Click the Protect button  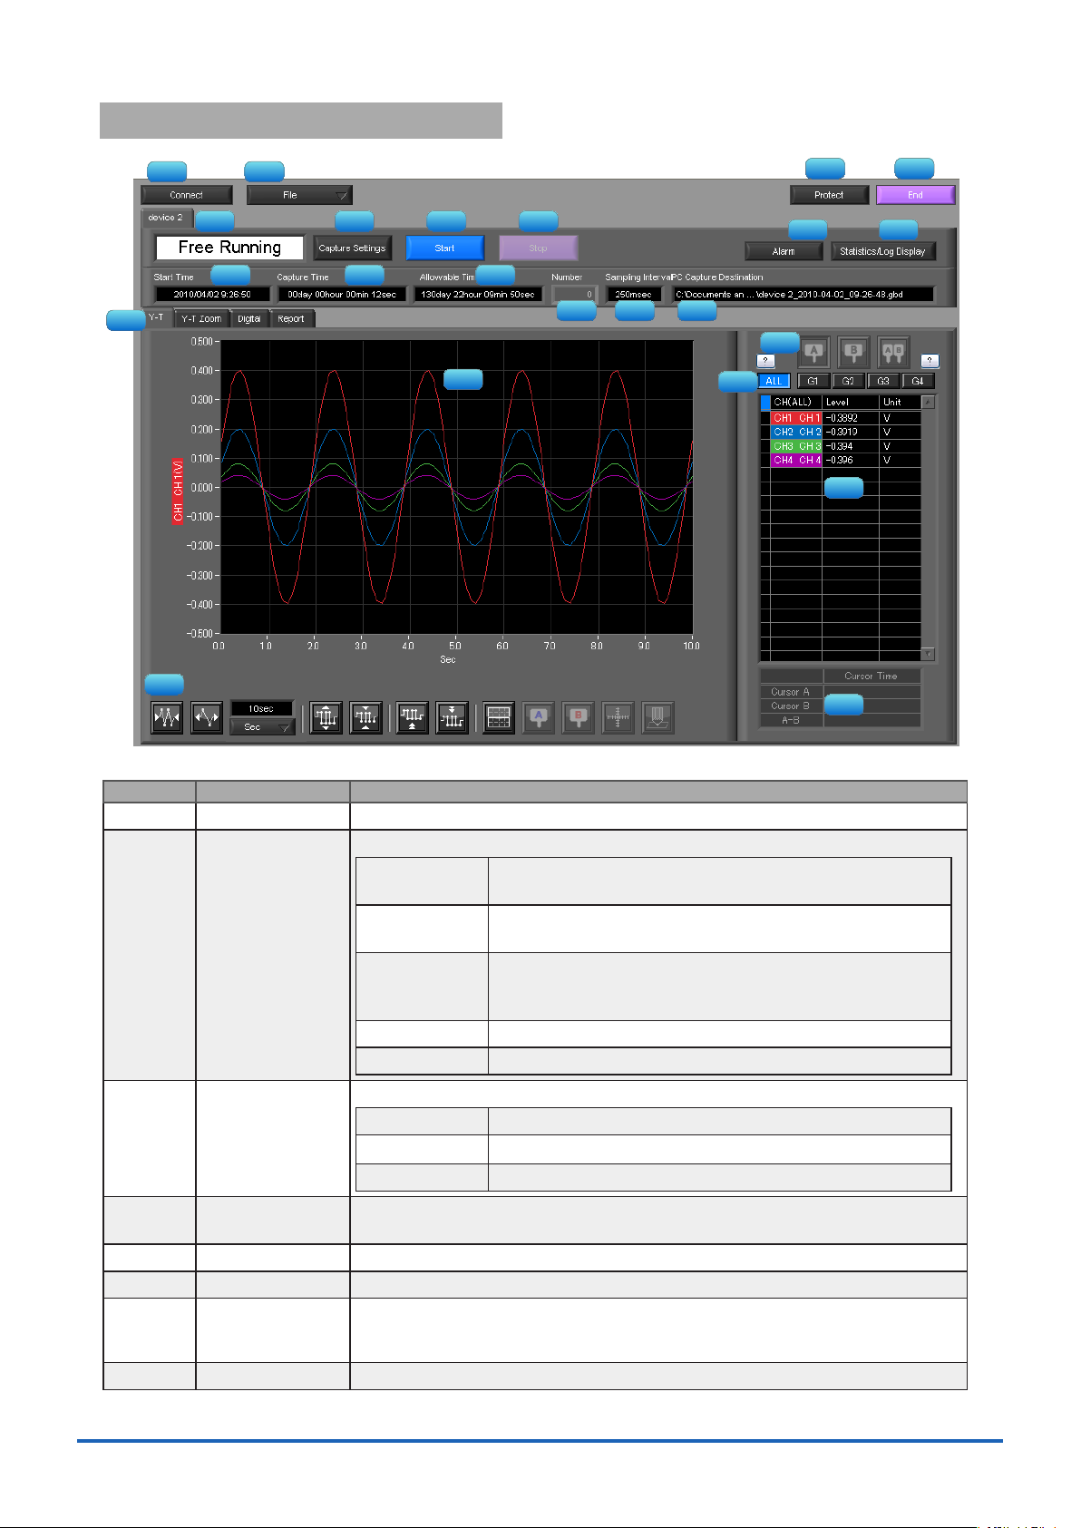pos(829,195)
